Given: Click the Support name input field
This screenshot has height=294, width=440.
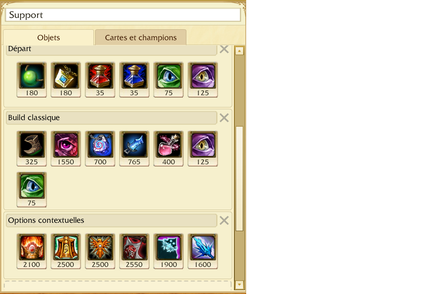Looking at the screenshot, I should click(x=123, y=15).
